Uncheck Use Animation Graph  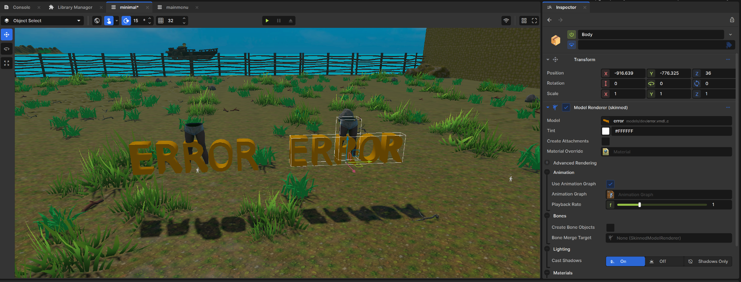coord(610,184)
